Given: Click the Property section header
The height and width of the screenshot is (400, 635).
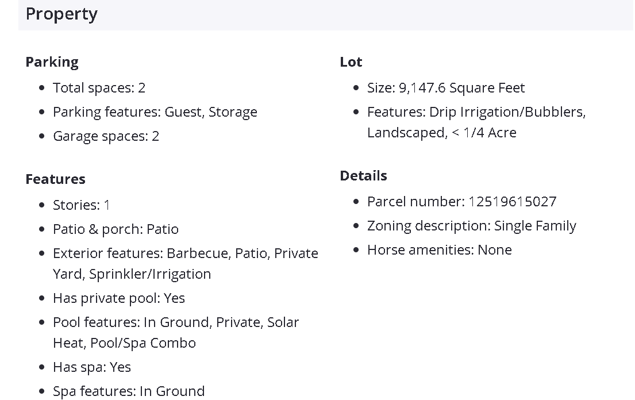Looking at the screenshot, I should [x=61, y=14].
